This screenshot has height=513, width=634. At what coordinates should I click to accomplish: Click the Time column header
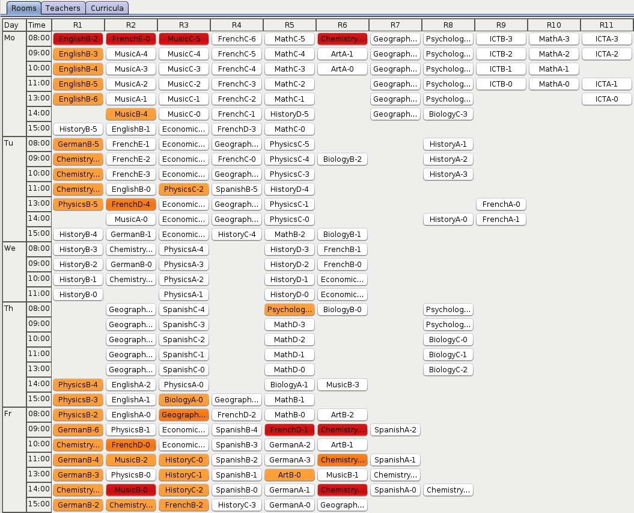(37, 25)
